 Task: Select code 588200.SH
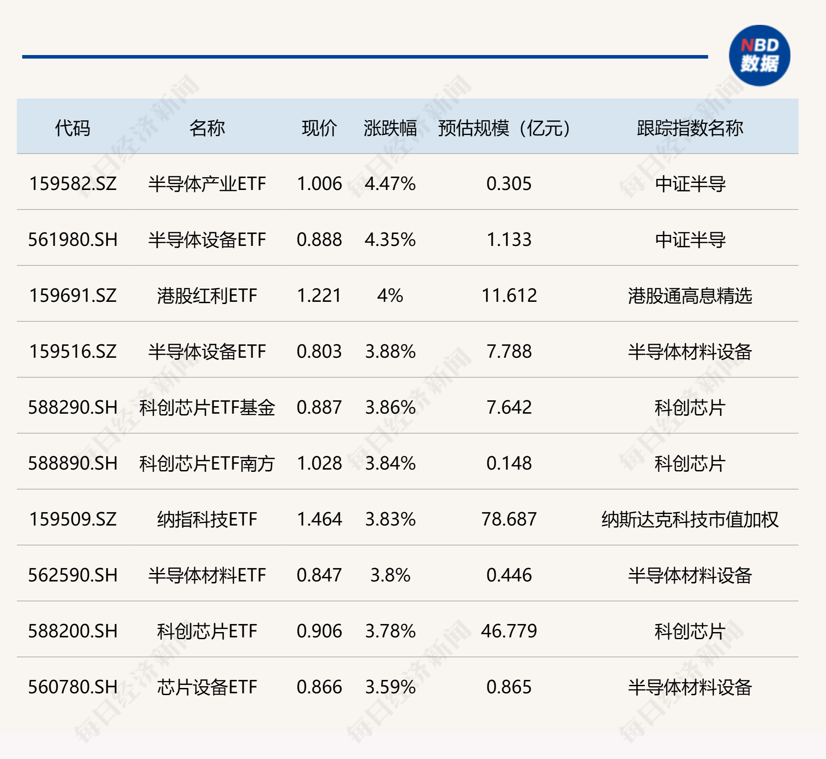click(73, 631)
